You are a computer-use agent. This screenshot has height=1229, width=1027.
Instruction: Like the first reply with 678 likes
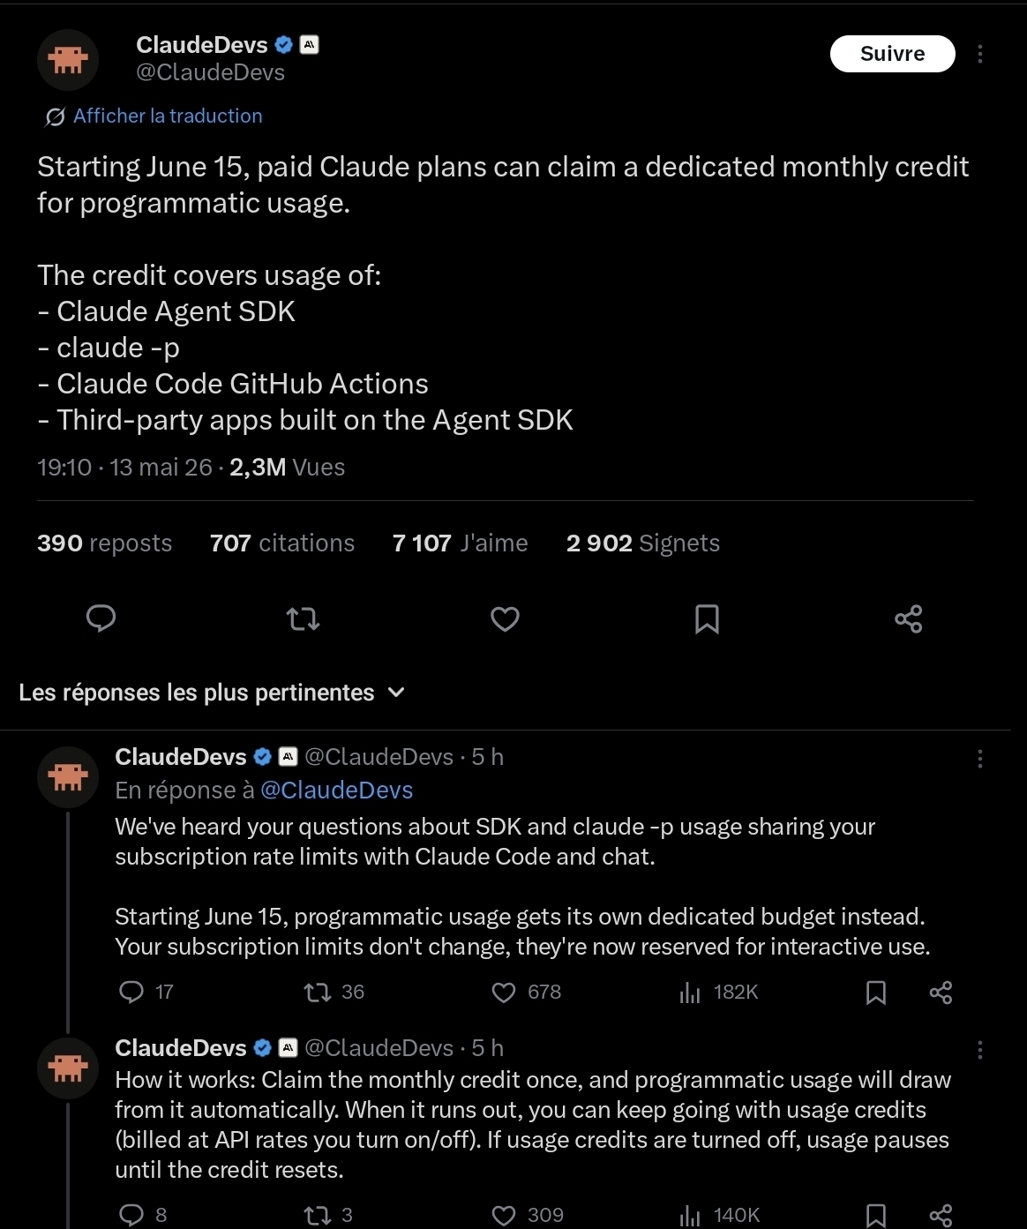click(526, 993)
